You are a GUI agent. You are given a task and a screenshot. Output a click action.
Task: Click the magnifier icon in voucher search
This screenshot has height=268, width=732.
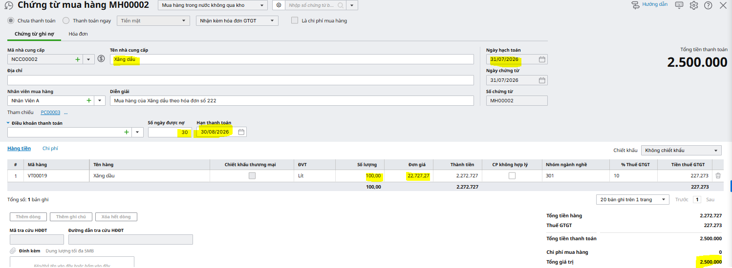click(341, 5)
